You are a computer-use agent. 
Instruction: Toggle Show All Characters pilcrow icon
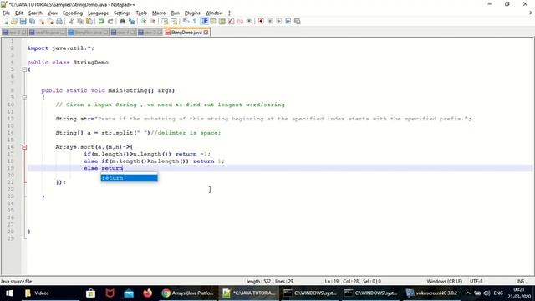tap(195, 21)
